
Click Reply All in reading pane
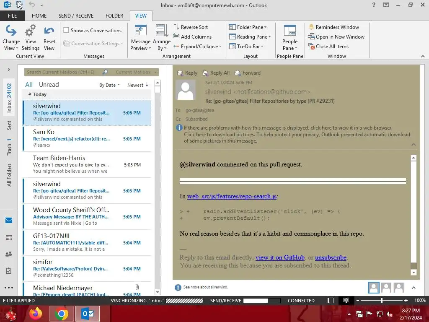tap(216, 73)
